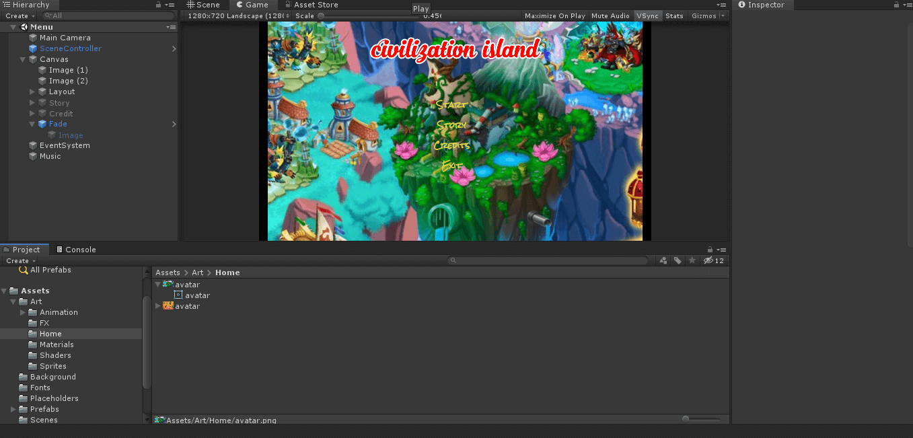Lock the Hierarchy panel with padlock icon
The image size is (913, 438).
coord(159,5)
